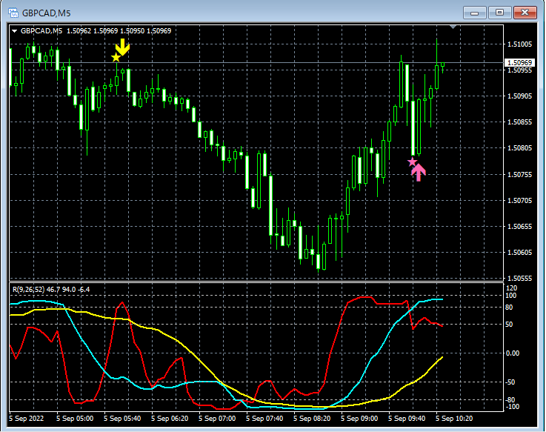
Task: Click the 5 Sep 05:40 time label
Action: point(122,419)
